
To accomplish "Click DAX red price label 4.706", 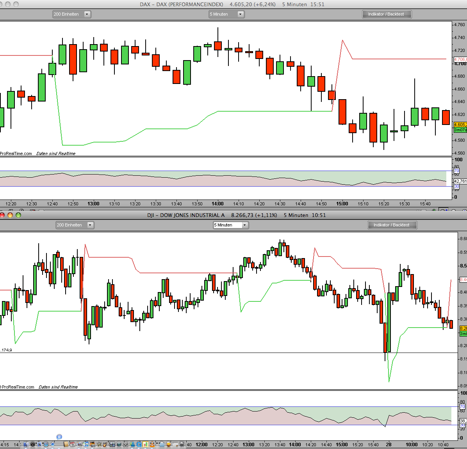I will click(x=460, y=59).
